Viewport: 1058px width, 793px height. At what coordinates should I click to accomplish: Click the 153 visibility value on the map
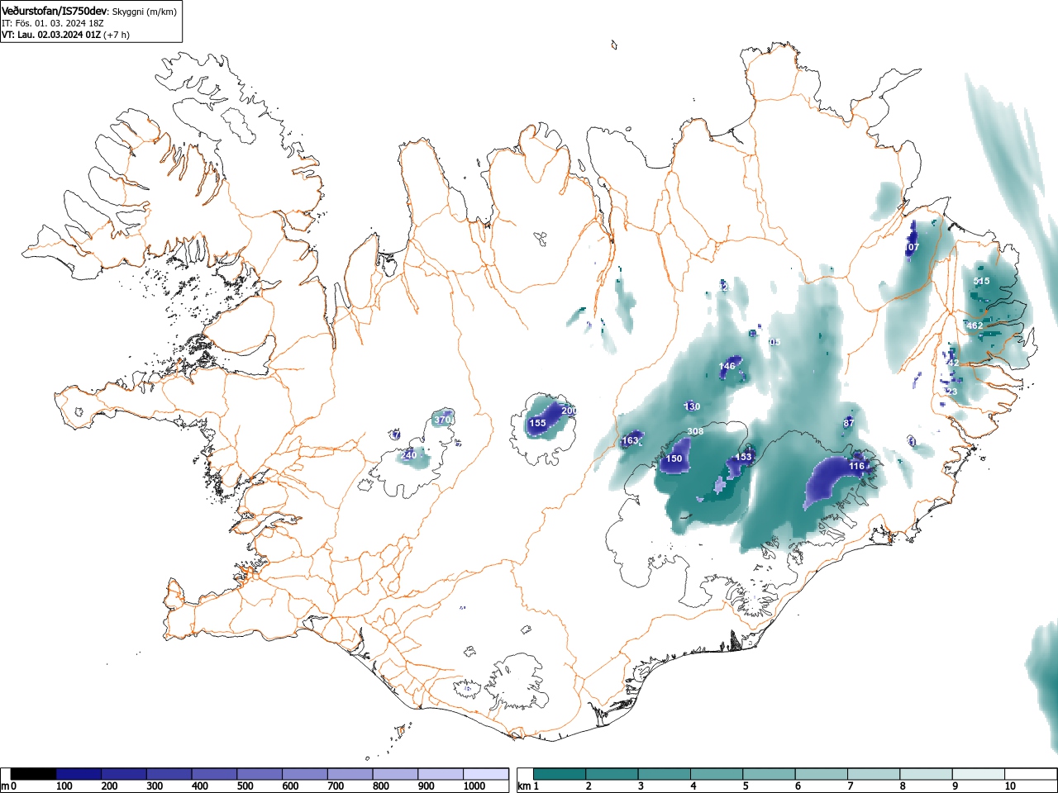click(743, 457)
